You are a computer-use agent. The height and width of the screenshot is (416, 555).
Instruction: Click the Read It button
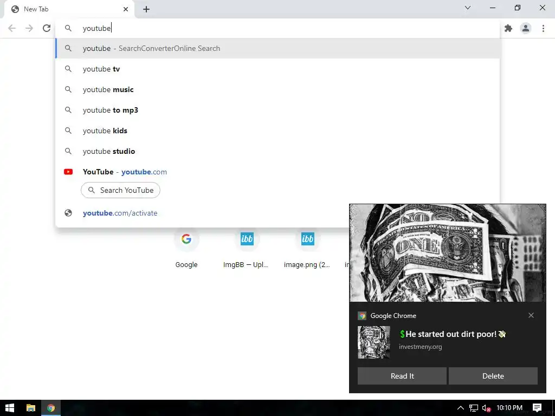pos(402,376)
